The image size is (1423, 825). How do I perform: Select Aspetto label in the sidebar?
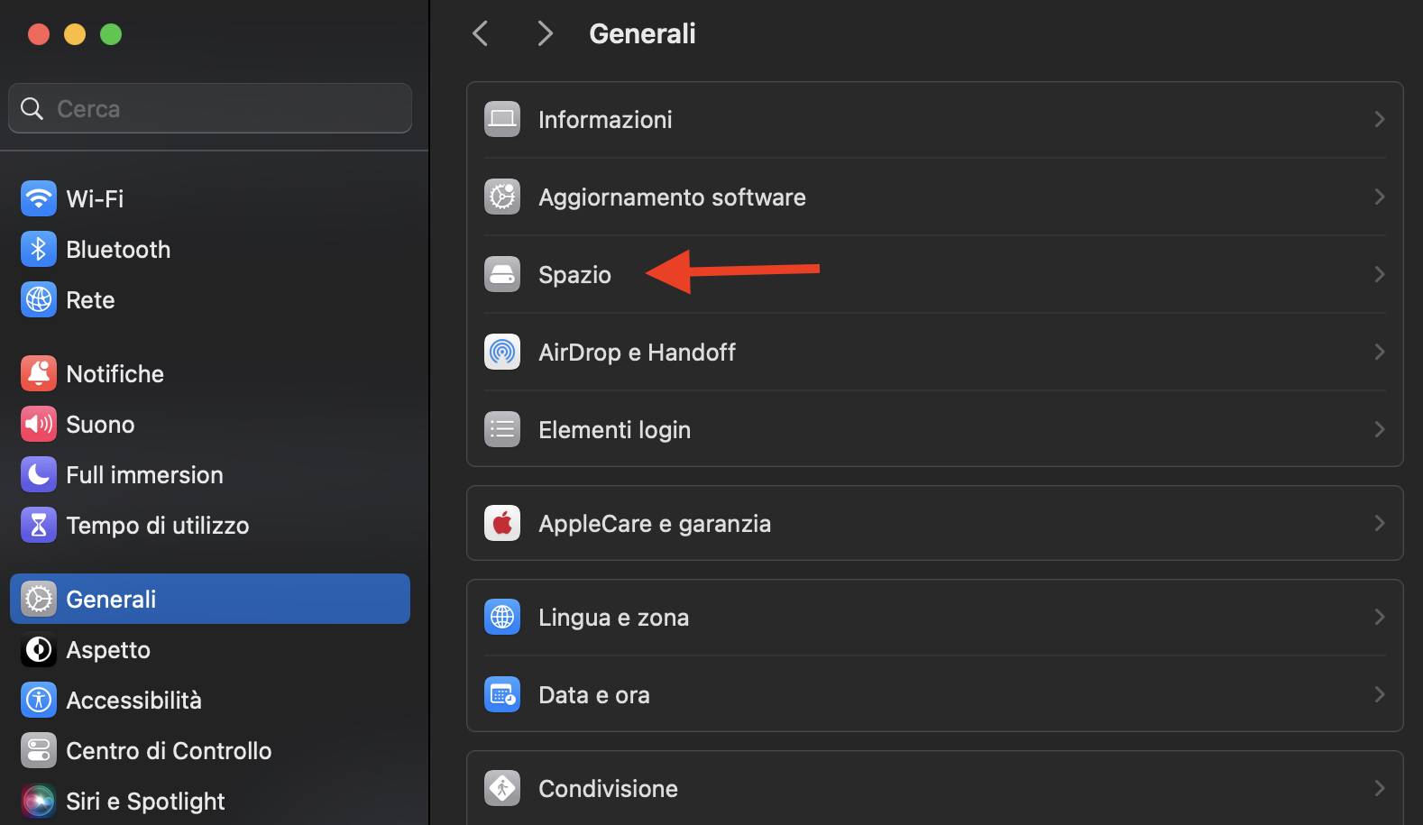coord(108,649)
